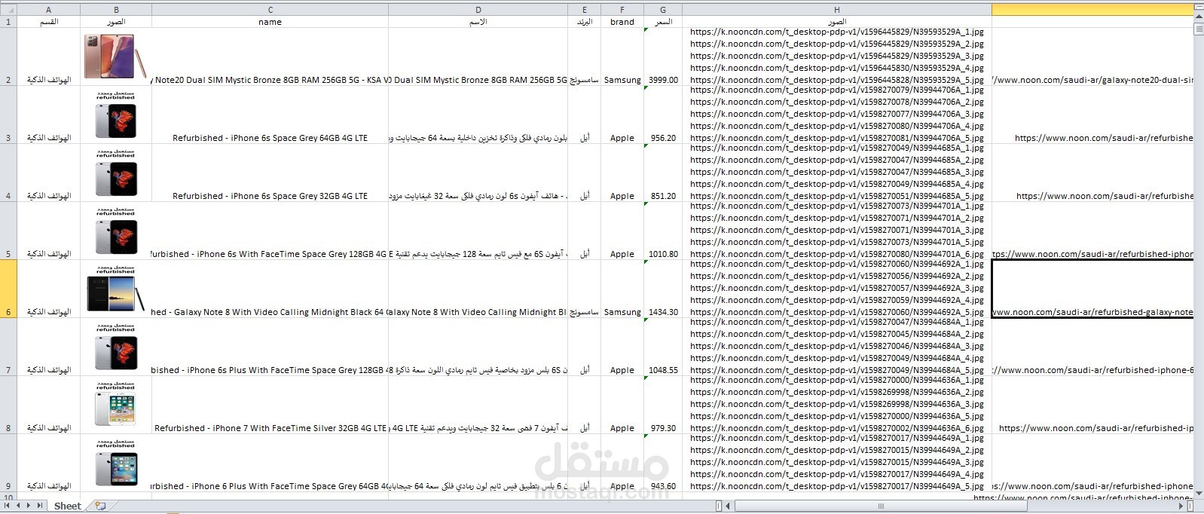The width and height of the screenshot is (1204, 514).
Task: Click the vertical scrollbar thumb
Action: 1199,29
